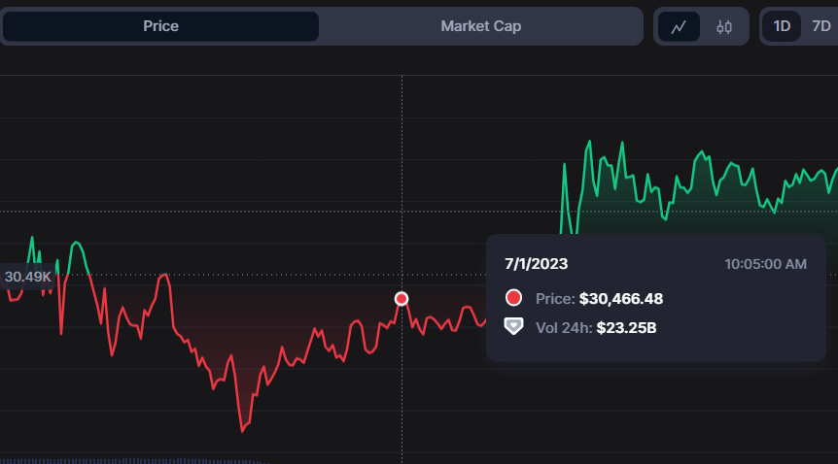This screenshot has height=464, width=838.
Task: Click the "Vol 24h:" label in the tooltip
Action: coord(564,328)
